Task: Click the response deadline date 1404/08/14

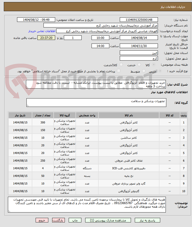Action: pos(139,38)
